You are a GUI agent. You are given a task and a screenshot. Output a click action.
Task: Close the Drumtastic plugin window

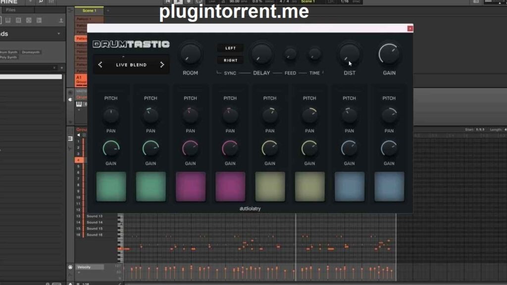pyautogui.click(x=410, y=28)
